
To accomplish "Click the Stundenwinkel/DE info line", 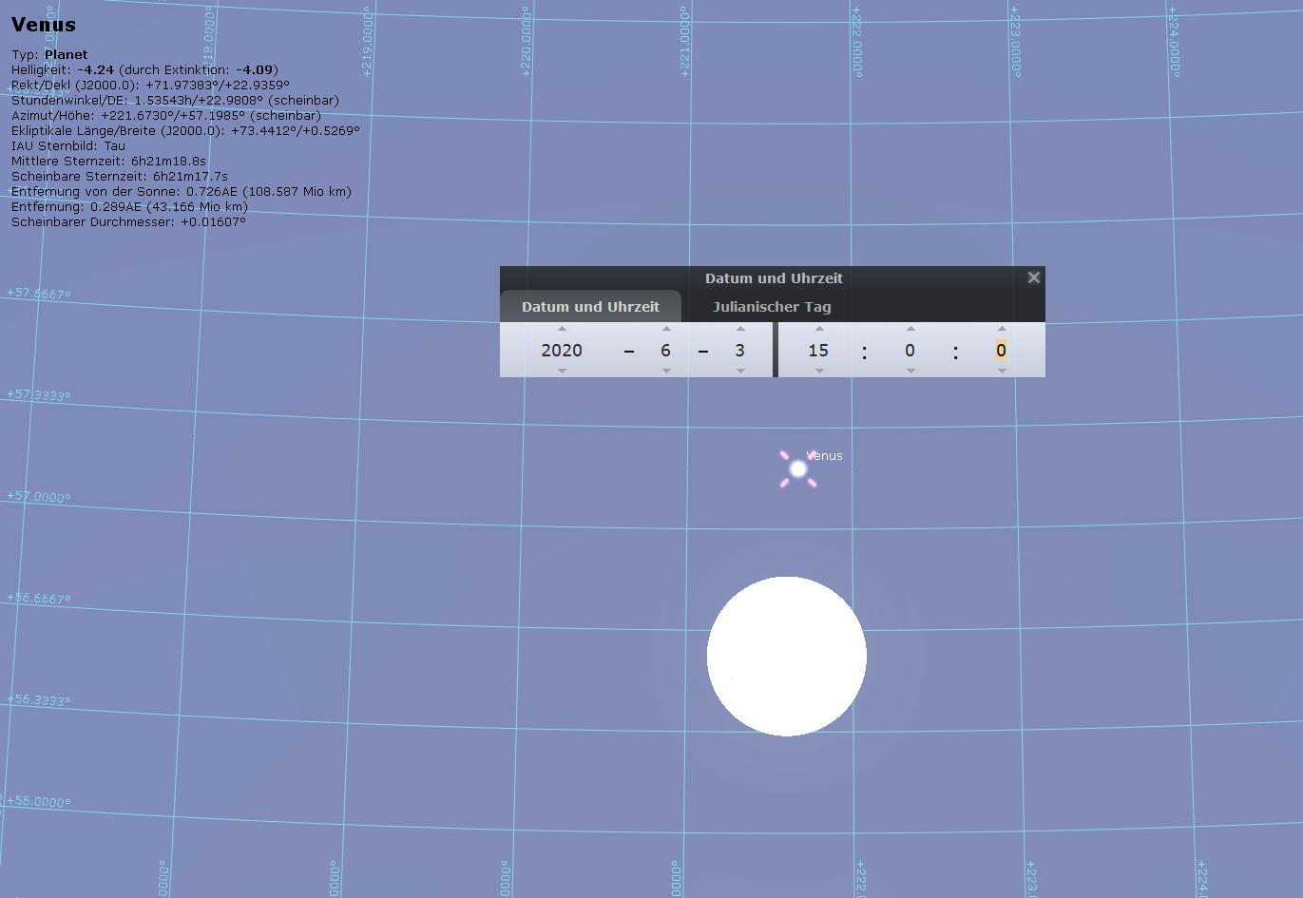I will coord(175,100).
